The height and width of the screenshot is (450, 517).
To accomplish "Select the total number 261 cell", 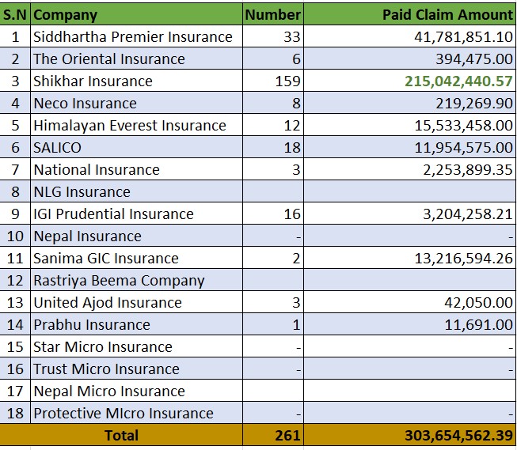I will 286,436.
